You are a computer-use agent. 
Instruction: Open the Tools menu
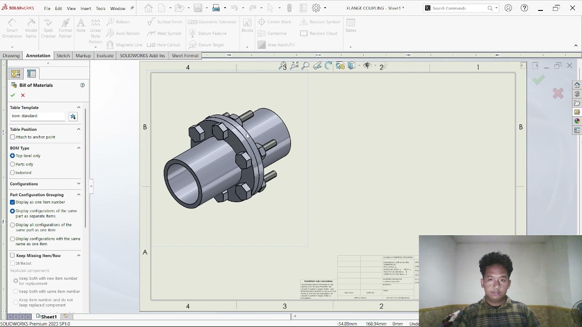click(x=100, y=8)
